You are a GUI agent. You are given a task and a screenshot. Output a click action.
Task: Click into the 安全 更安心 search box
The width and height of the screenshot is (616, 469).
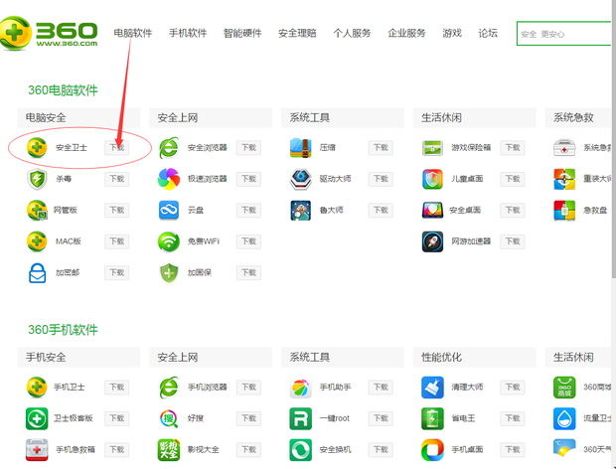click(564, 34)
